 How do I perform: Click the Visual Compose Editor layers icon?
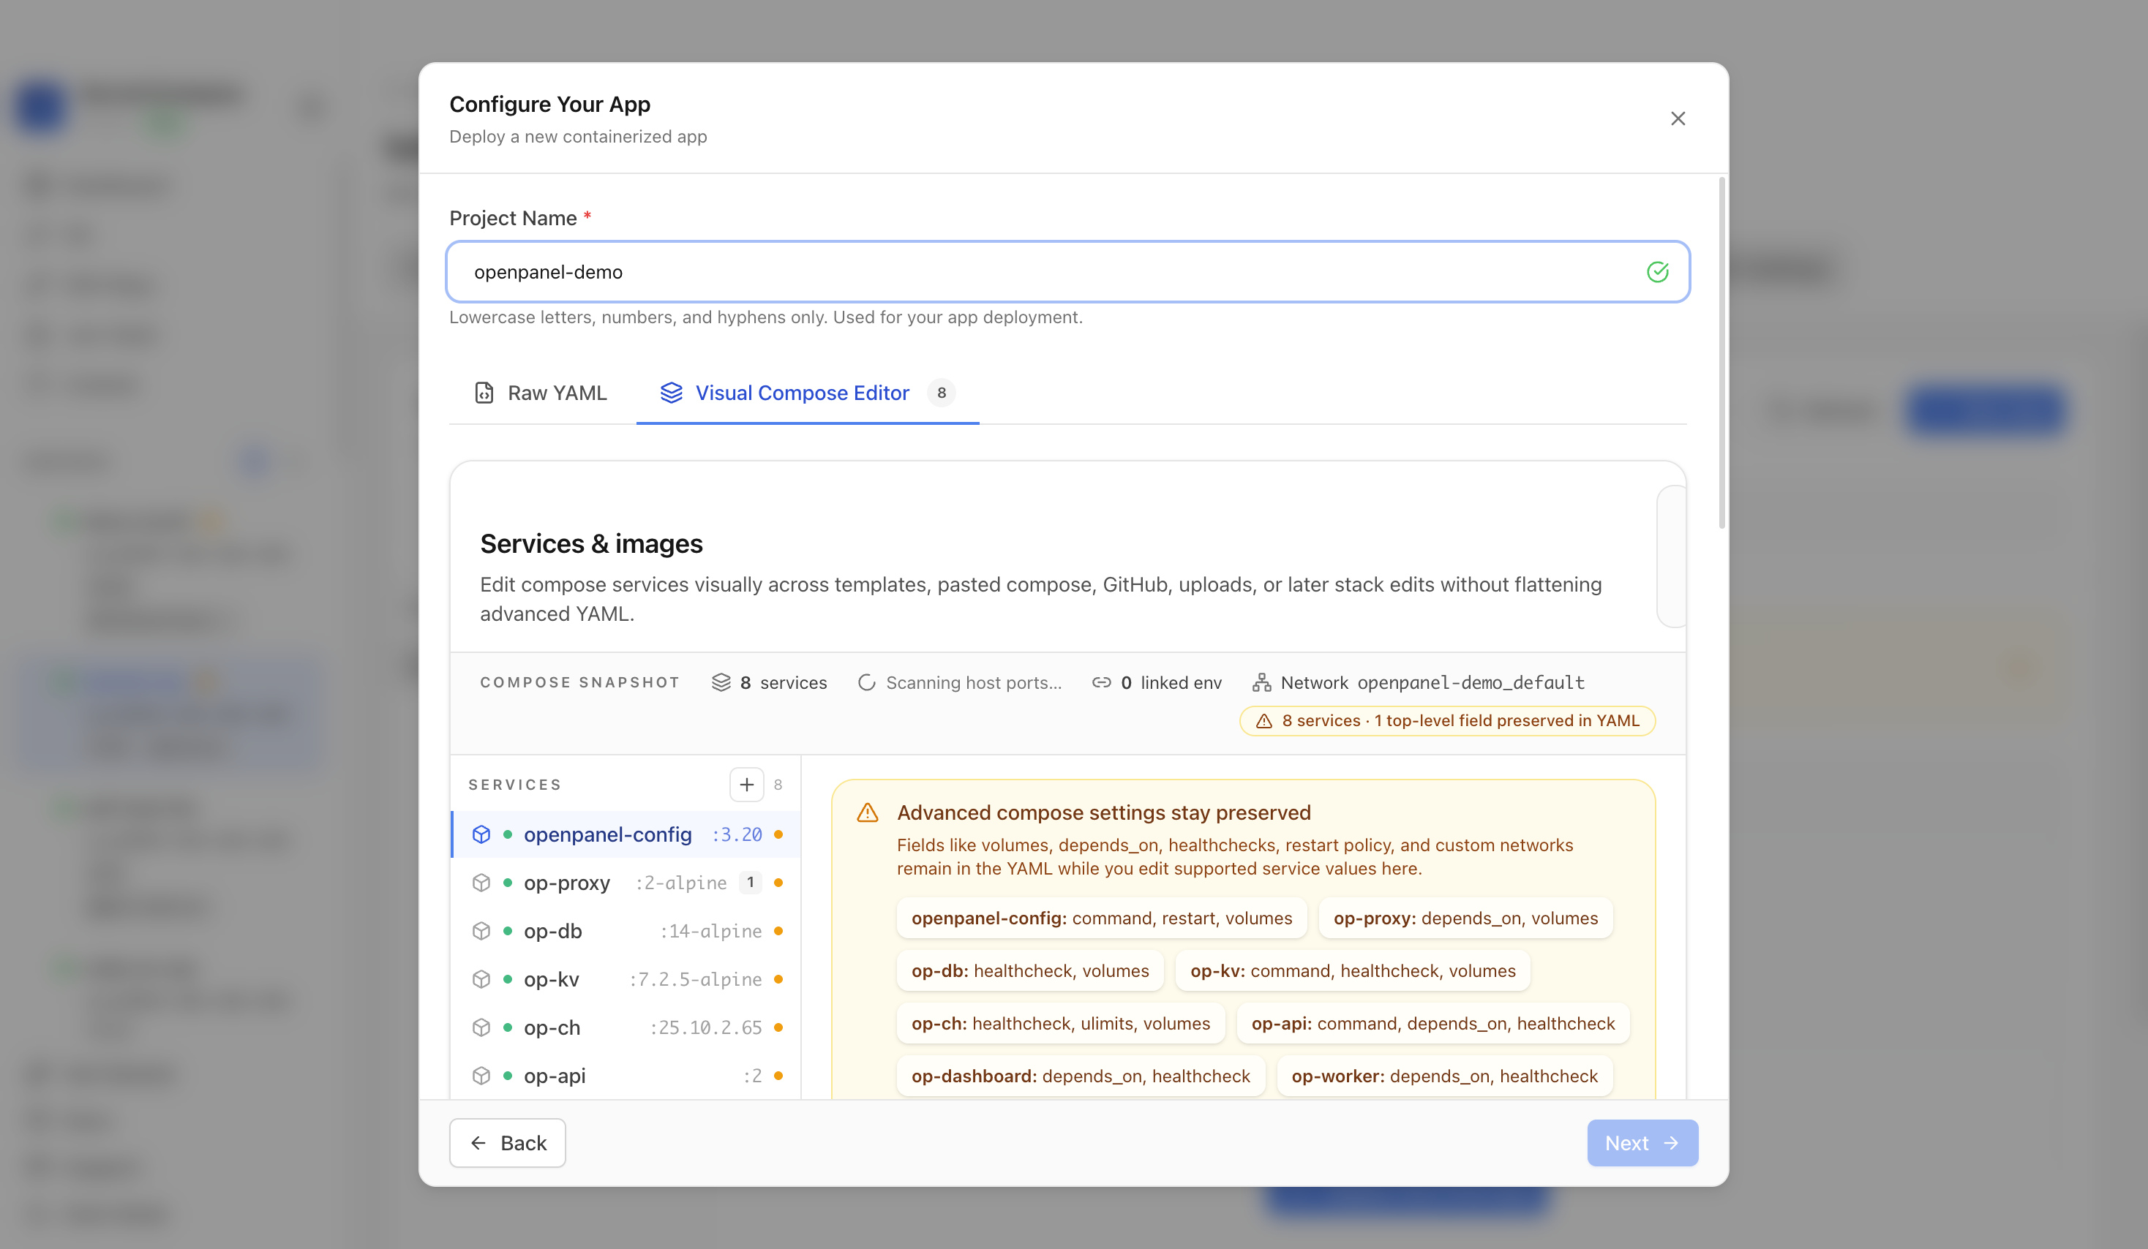coord(671,393)
